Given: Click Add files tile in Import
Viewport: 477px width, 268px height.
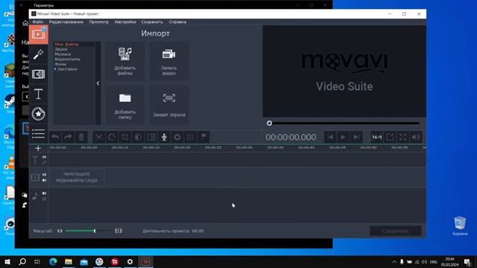Looking at the screenshot, I should coord(125,61).
